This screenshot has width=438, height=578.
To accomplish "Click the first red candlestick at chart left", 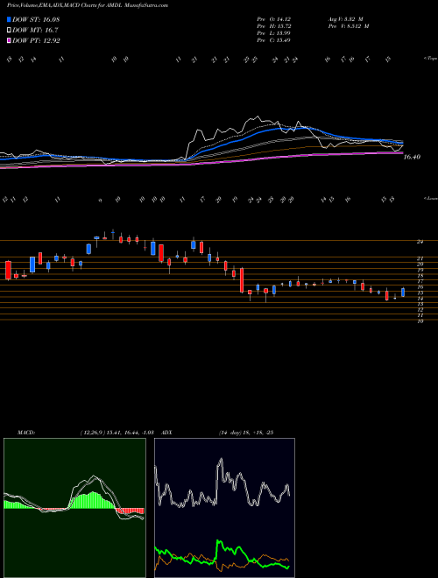I will pyautogui.click(x=8, y=271).
